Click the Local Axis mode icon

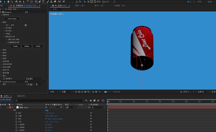(x=73, y=2)
